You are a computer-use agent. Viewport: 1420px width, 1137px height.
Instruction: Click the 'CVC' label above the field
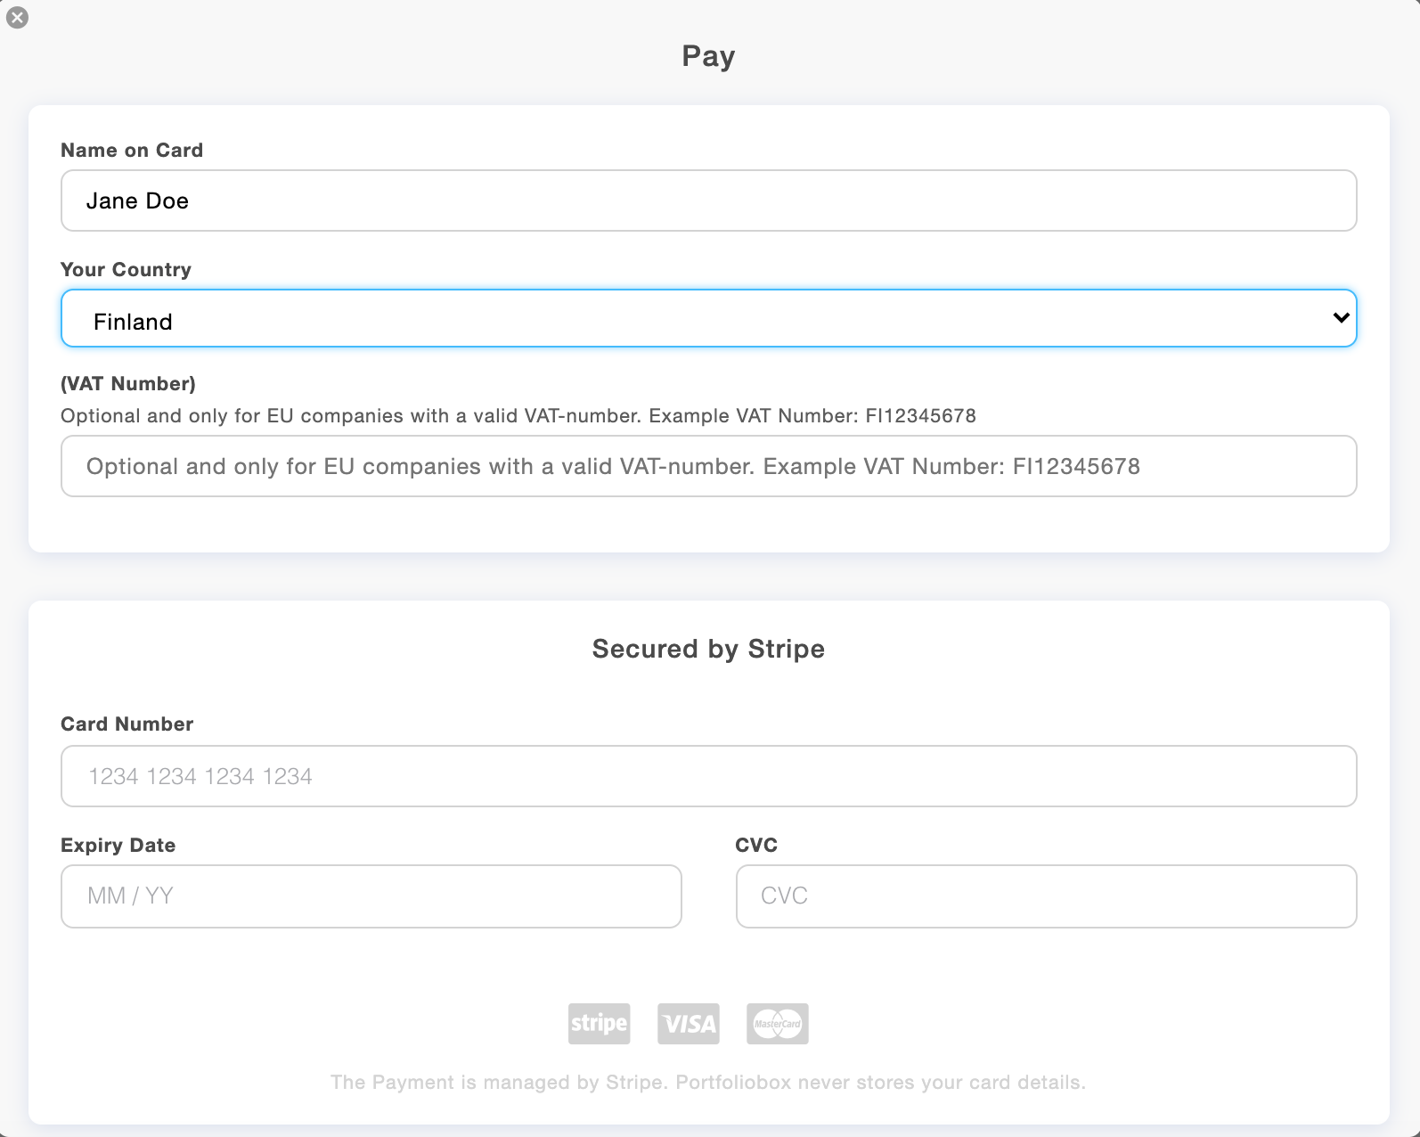756,846
